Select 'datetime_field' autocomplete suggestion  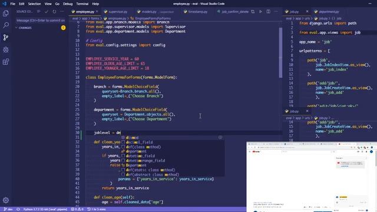[172, 156]
